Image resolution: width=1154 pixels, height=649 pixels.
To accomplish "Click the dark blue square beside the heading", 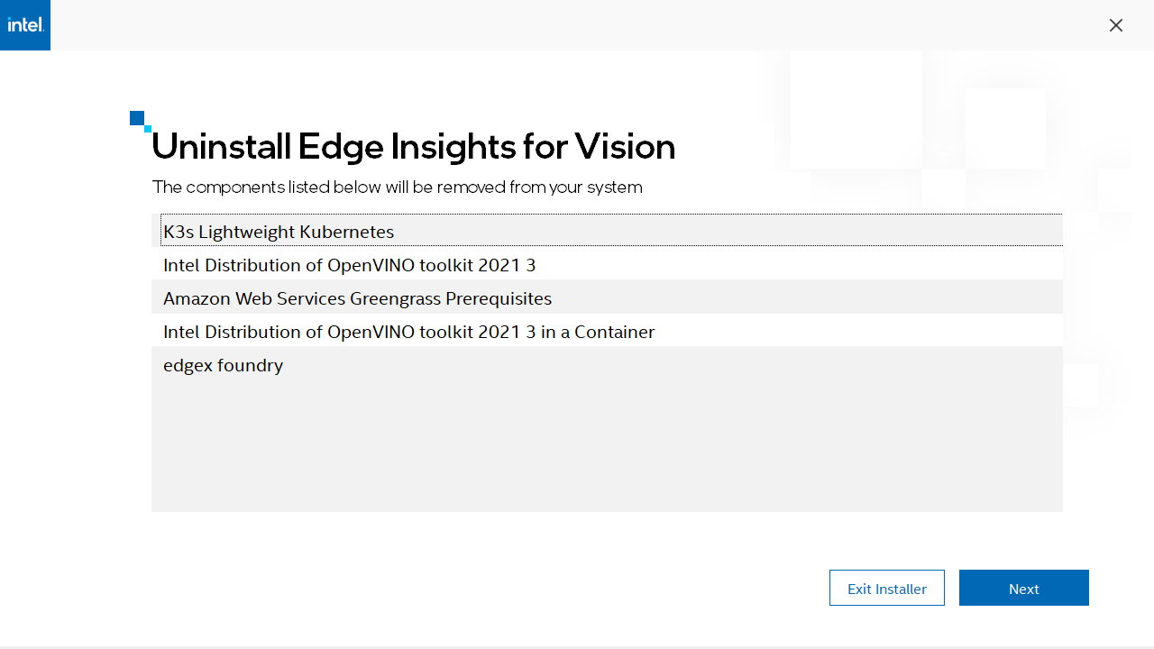I will 137,118.
